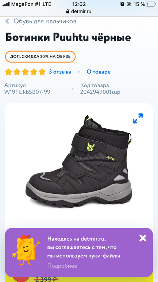Tap the alarm clock status icon

point(122,4)
